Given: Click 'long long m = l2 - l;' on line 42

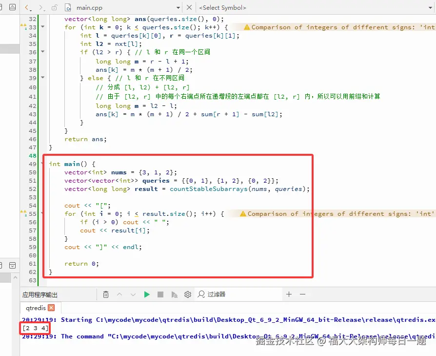Looking at the screenshot, I should 136,106.
